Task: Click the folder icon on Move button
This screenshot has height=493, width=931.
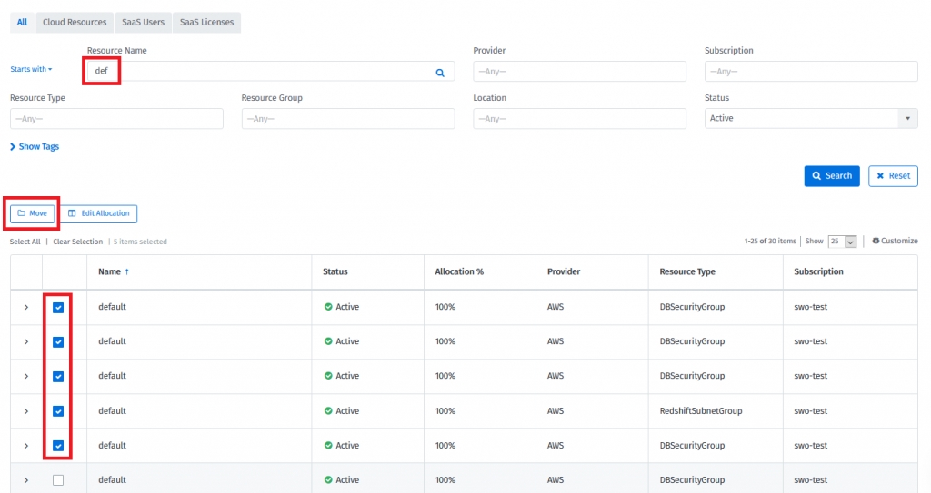Action: click(22, 213)
